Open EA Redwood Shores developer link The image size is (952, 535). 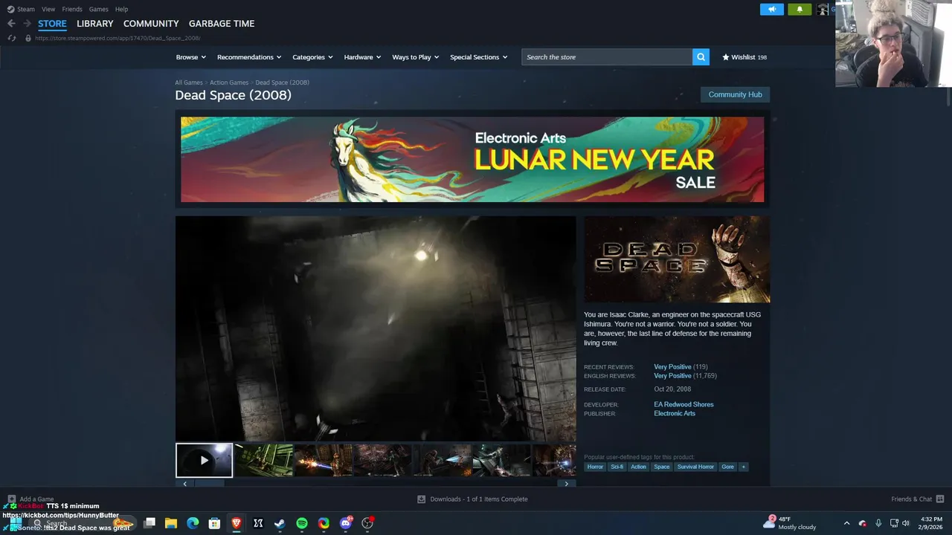click(x=684, y=404)
